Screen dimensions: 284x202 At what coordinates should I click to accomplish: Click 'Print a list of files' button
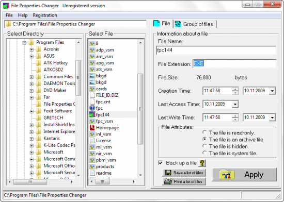tap(184, 181)
